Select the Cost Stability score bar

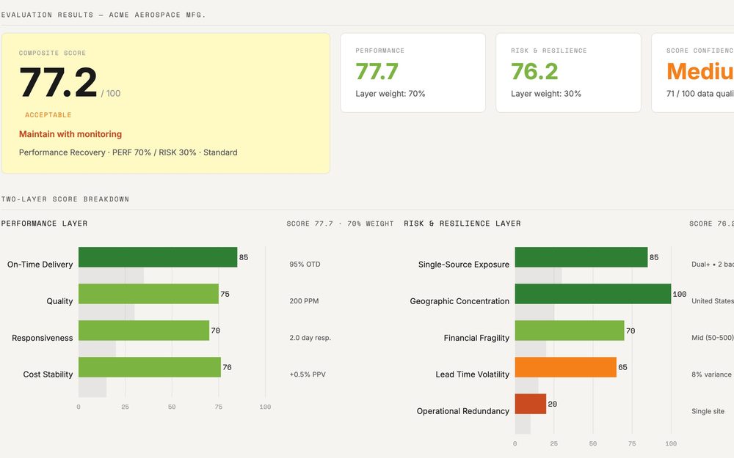click(x=150, y=367)
